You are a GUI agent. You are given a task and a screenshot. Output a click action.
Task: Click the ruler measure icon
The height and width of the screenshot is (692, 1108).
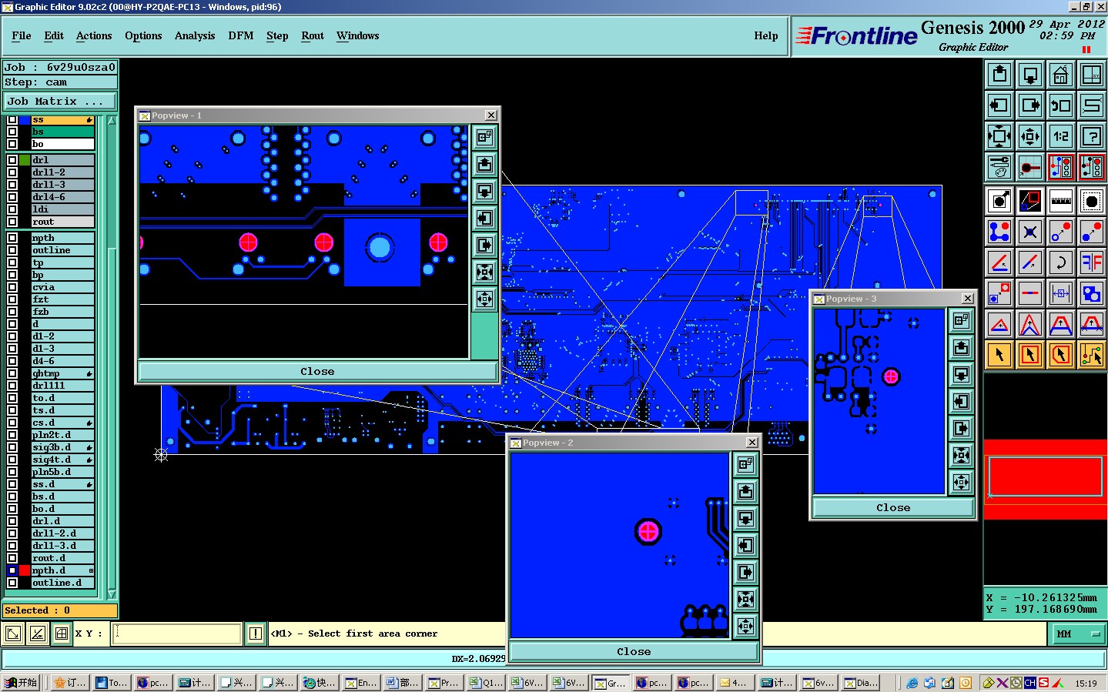point(1061,202)
